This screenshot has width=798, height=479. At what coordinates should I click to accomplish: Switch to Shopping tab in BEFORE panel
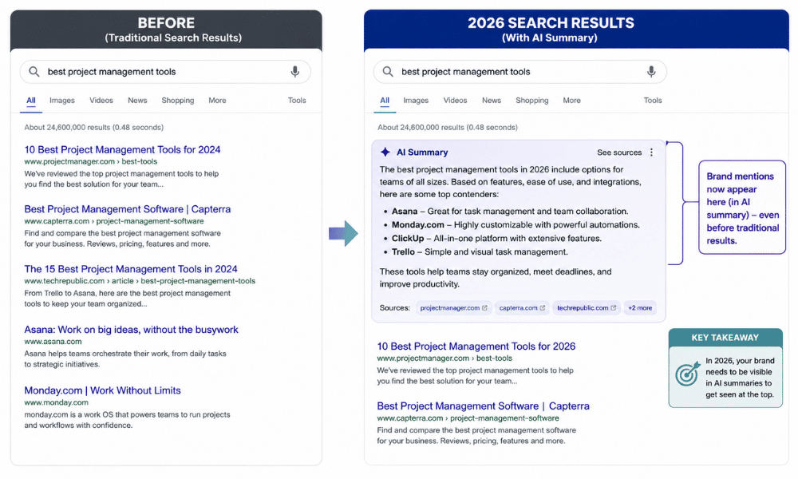pos(178,101)
